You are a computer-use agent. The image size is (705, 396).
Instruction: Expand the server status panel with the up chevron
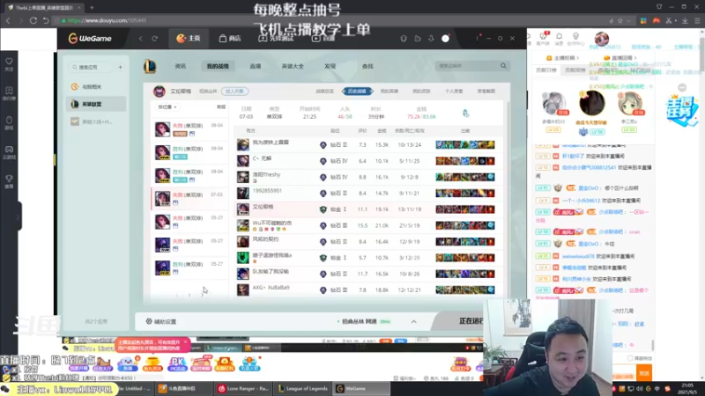413,321
